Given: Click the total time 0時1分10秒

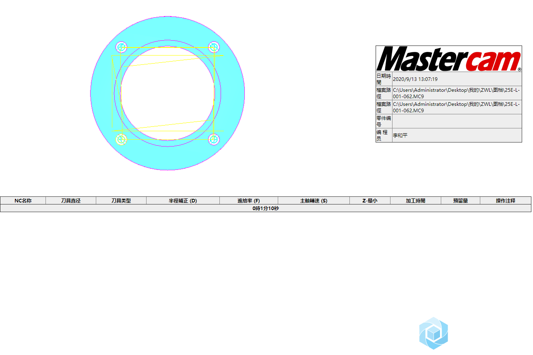Looking at the screenshot, I should pyautogui.click(x=266, y=208).
